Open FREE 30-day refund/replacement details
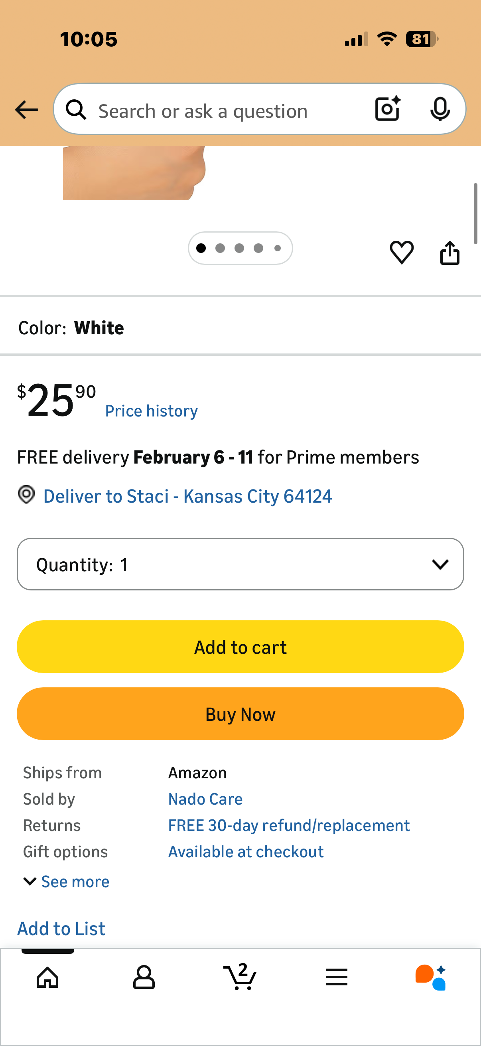The width and height of the screenshot is (481, 1046). (x=289, y=825)
